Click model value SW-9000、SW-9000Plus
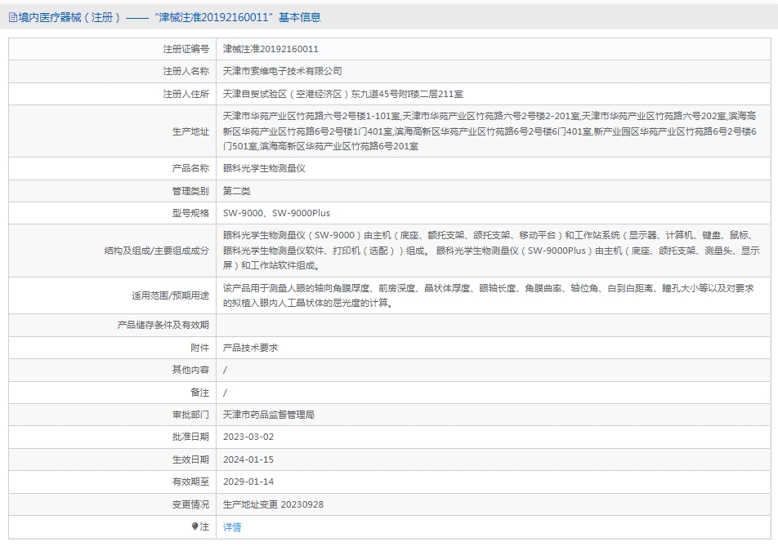This screenshot has width=778, height=546. point(276,213)
